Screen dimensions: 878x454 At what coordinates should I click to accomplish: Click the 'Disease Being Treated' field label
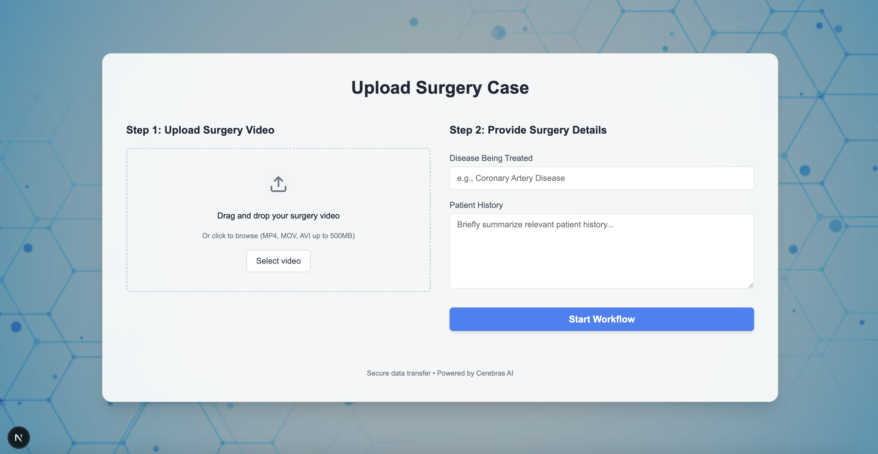tap(491, 158)
